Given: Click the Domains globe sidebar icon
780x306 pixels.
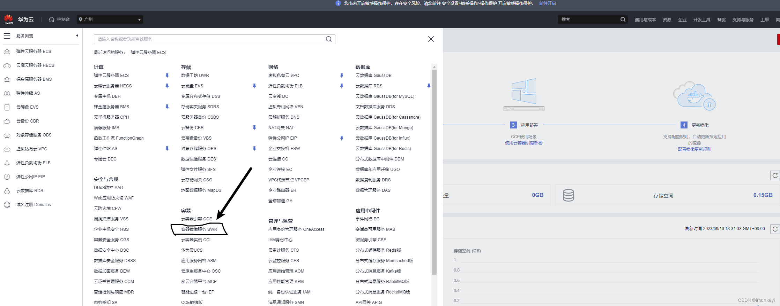Looking at the screenshot, I should pos(7,205).
